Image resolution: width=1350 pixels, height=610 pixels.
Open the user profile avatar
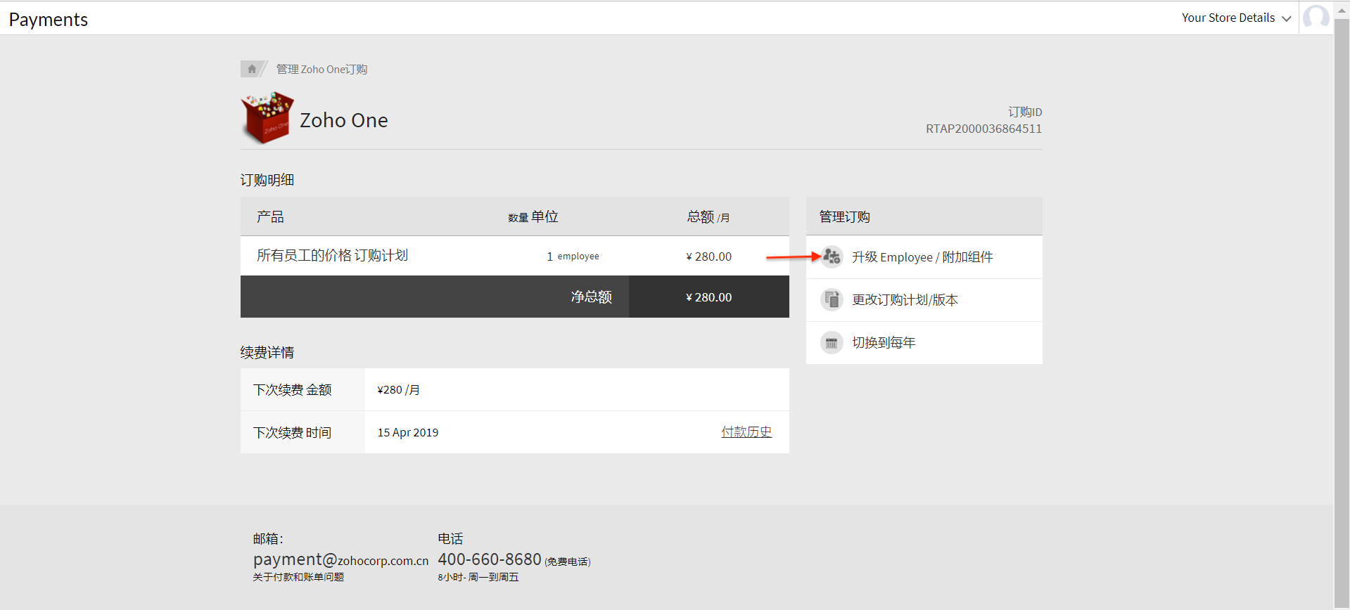(1316, 18)
